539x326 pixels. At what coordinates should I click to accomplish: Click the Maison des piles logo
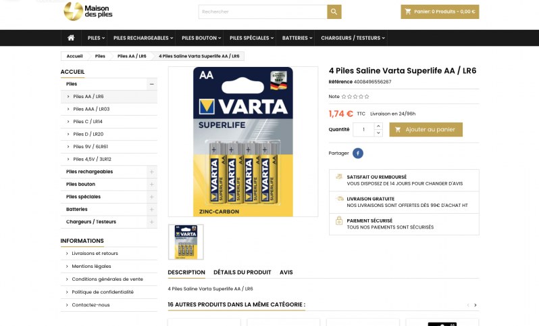click(88, 11)
